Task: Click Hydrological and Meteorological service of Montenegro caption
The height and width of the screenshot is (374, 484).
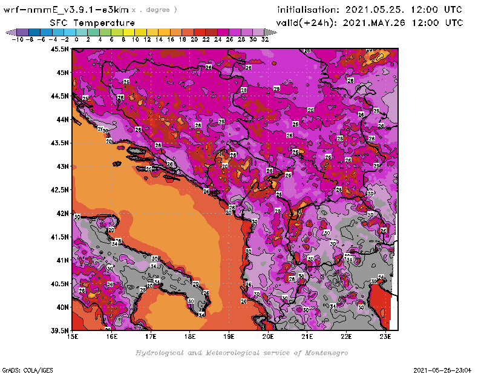Action: coord(241,353)
